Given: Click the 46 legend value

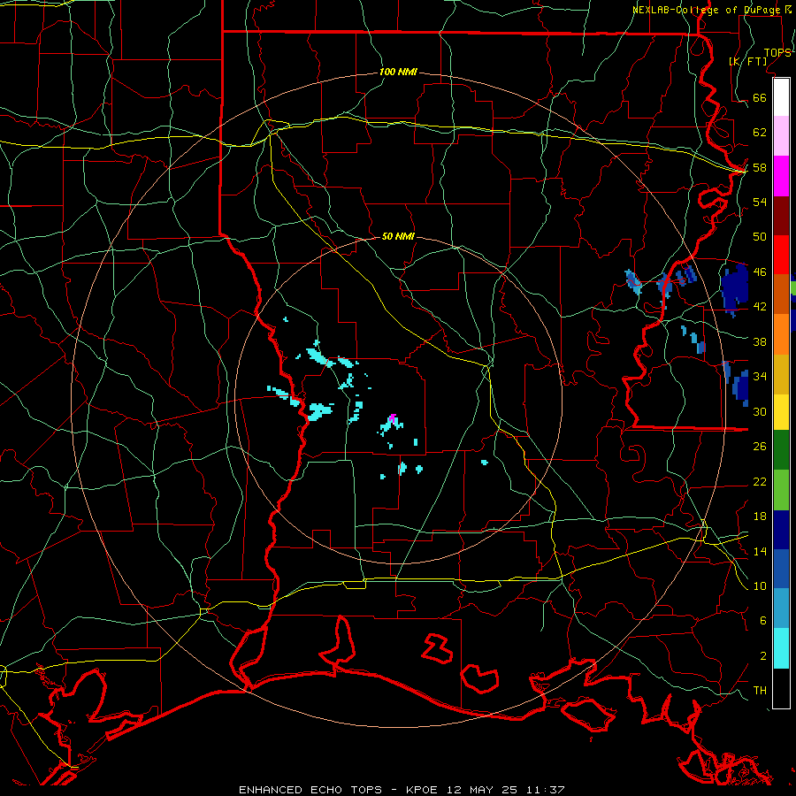Looking at the screenshot, I should click(x=760, y=272).
